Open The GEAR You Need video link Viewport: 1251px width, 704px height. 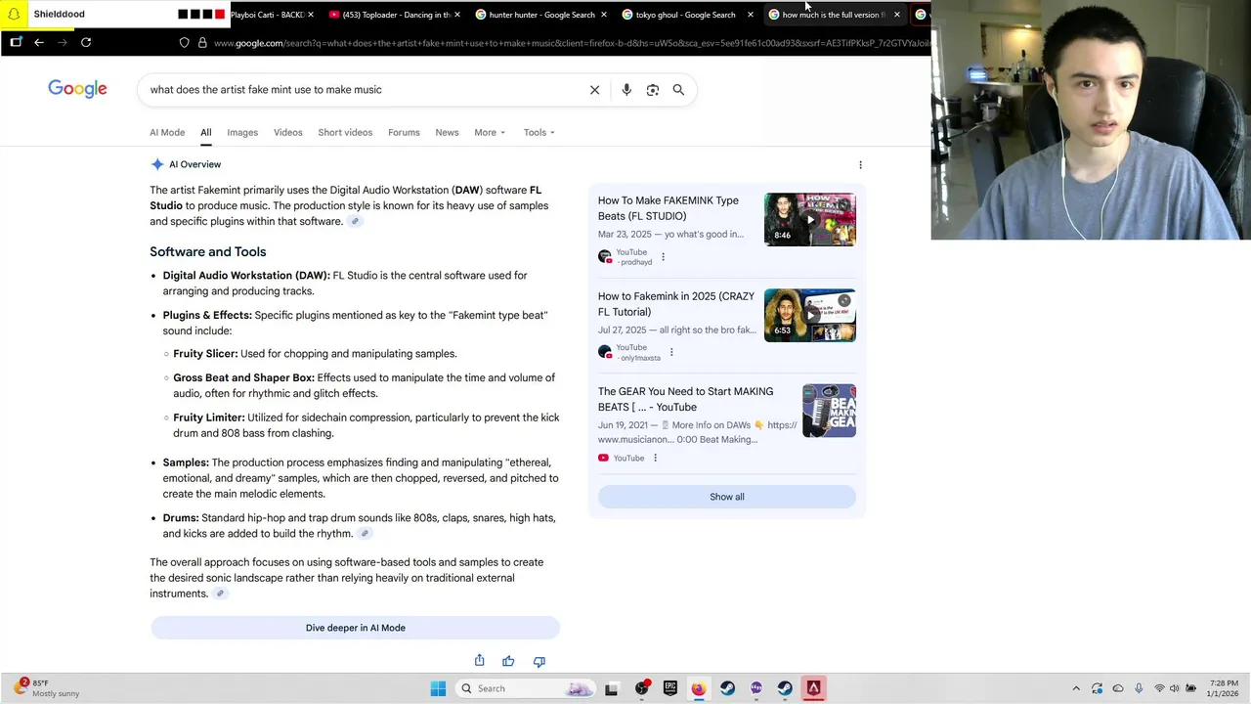(685, 399)
